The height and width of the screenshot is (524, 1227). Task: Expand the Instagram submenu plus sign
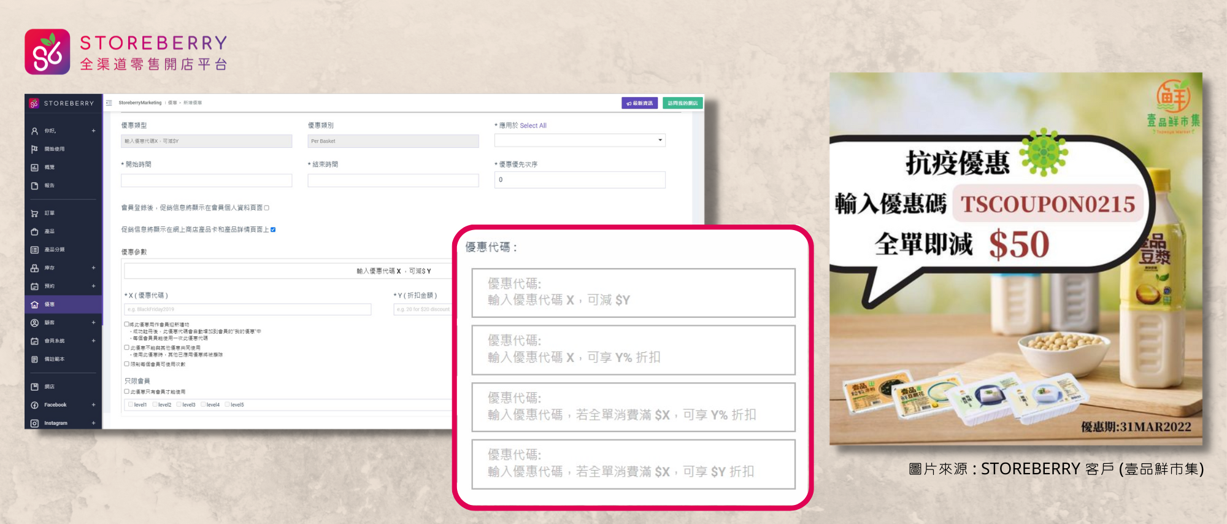[94, 423]
